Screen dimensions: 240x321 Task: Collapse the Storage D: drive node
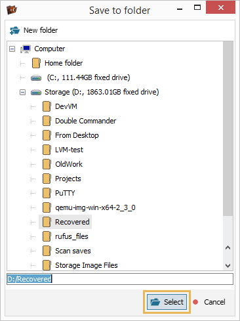coord(22,92)
